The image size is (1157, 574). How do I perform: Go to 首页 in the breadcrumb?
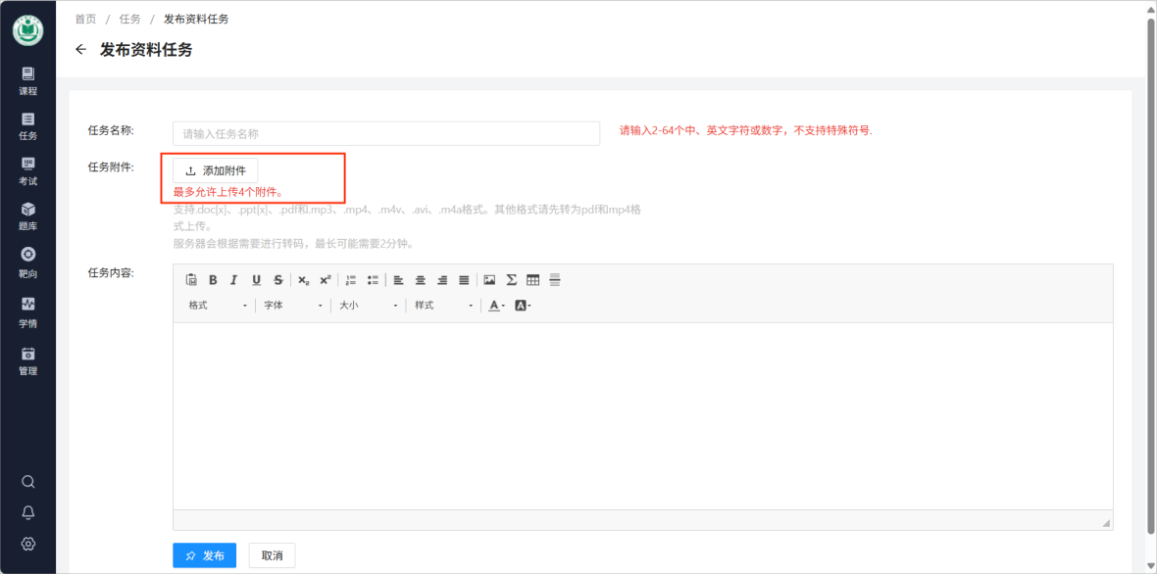85,20
